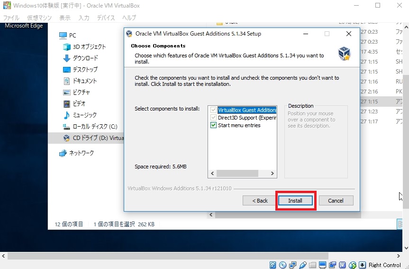409x269 pixels.
Task: Click the video capture status icon
Action: pos(332,265)
